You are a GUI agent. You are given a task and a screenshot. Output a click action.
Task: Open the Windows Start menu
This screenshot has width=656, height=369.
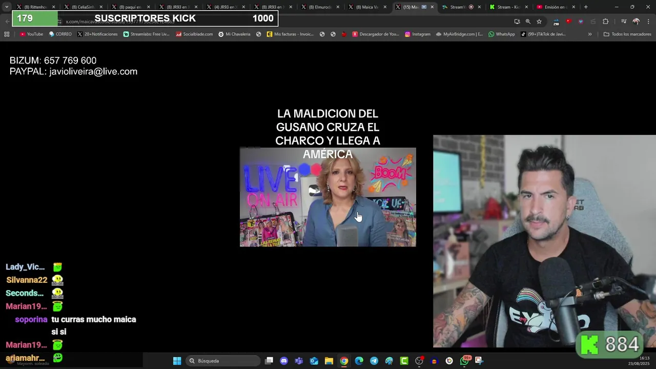(x=177, y=361)
